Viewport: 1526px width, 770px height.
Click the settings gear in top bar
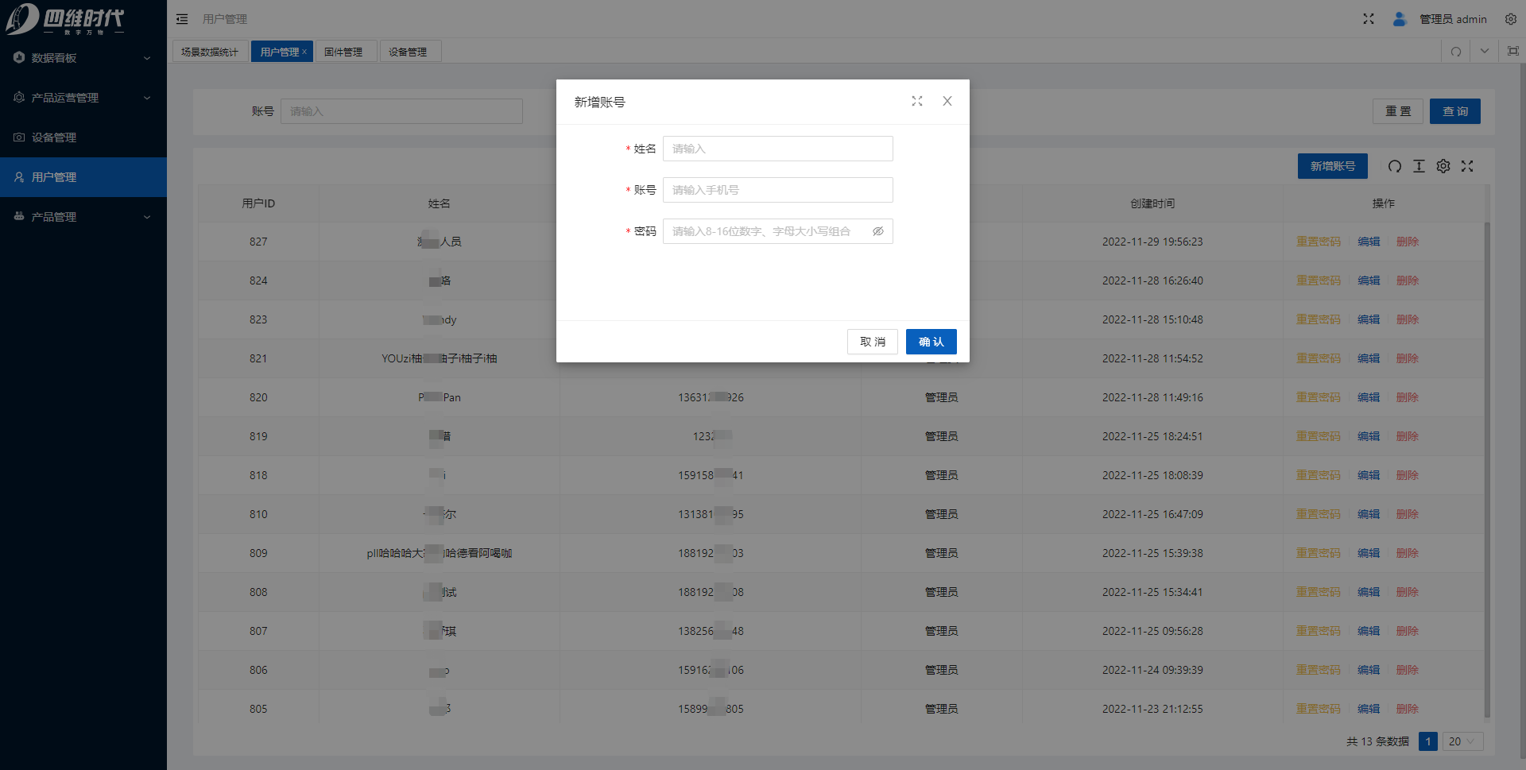[x=1510, y=19]
